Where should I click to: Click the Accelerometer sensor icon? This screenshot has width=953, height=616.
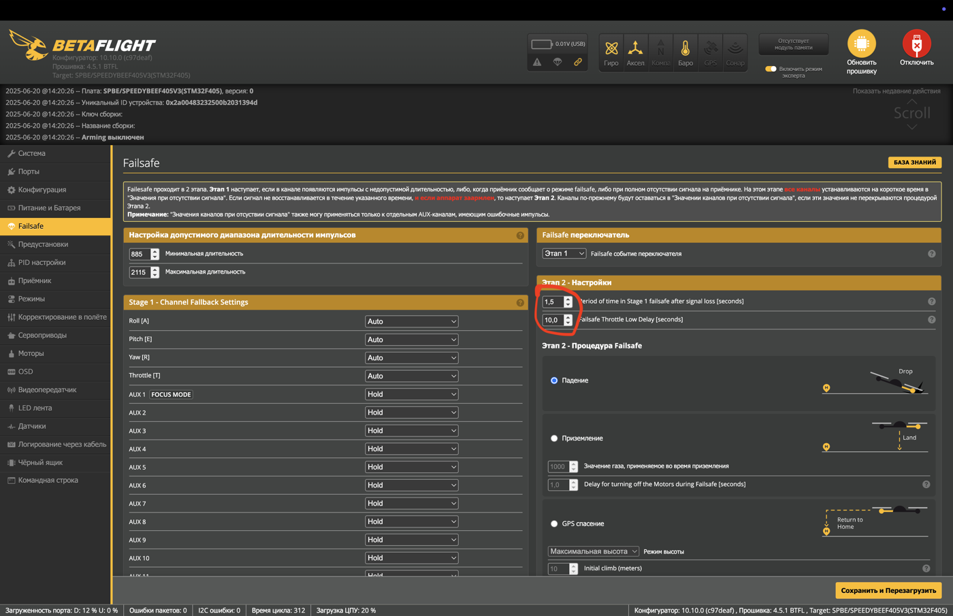pos(635,52)
